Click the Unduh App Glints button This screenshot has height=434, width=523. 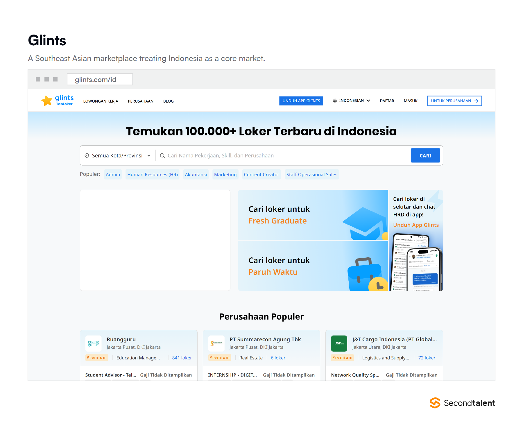(x=301, y=101)
